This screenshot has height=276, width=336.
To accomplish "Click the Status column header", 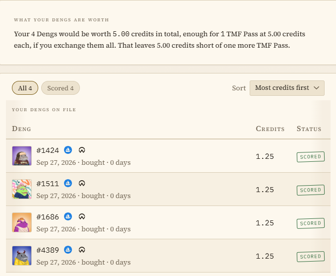I will pos(309,129).
